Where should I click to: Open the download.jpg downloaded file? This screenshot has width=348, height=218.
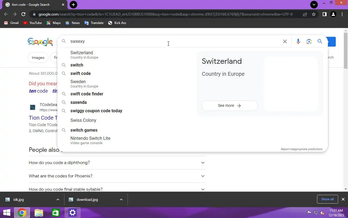pyautogui.click(x=91, y=199)
